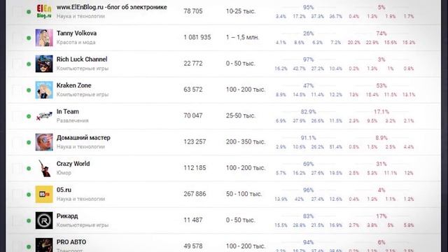Select the checkbox beside Crazy World
Viewport: 448px width, 252px height.
pos(17,168)
